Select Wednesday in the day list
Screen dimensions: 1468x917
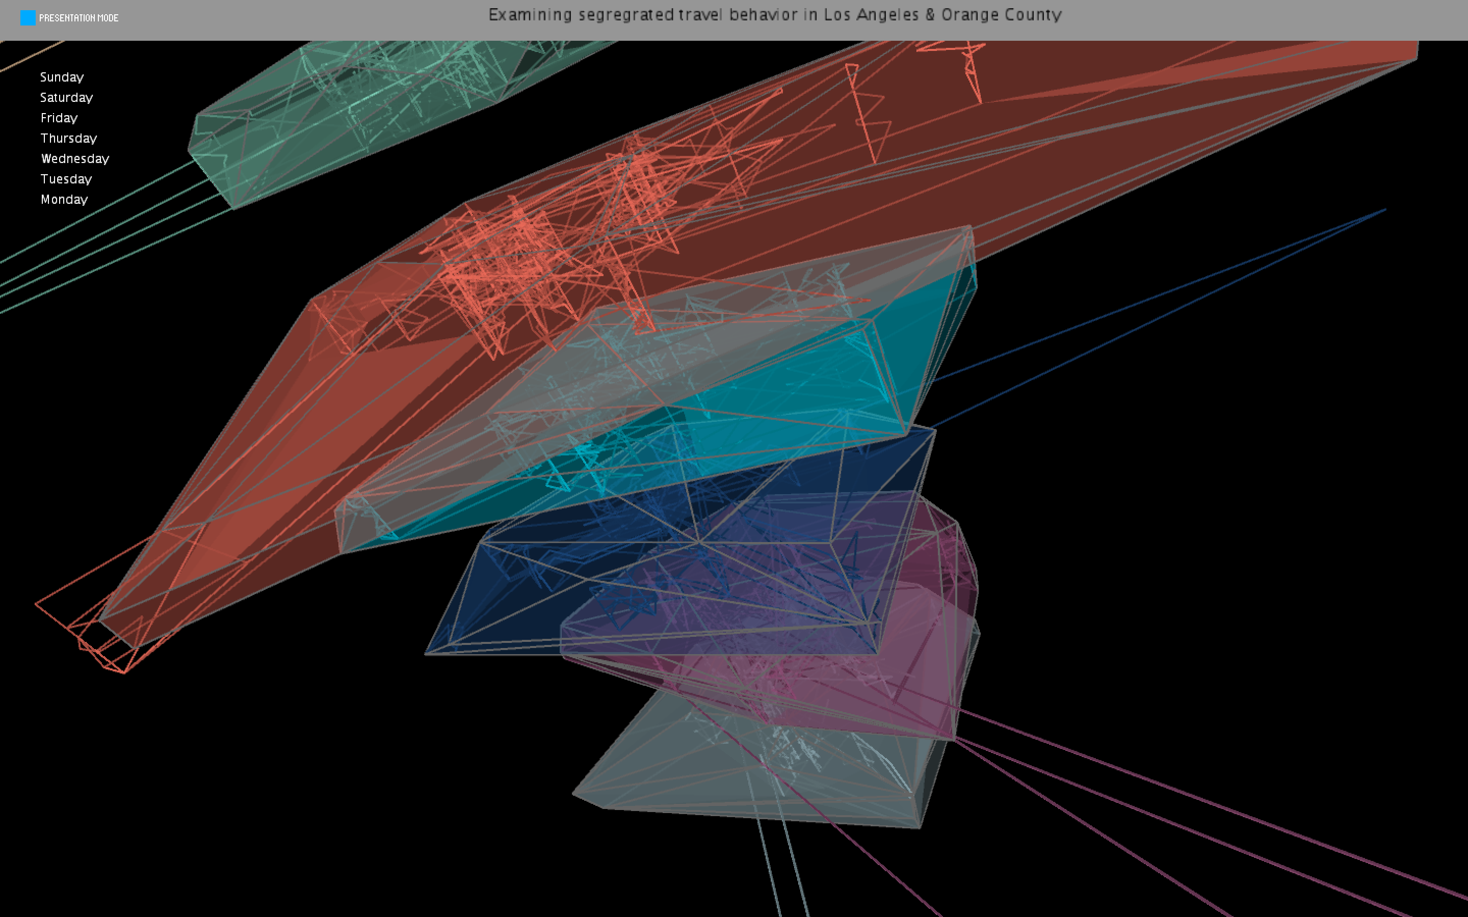pos(74,159)
